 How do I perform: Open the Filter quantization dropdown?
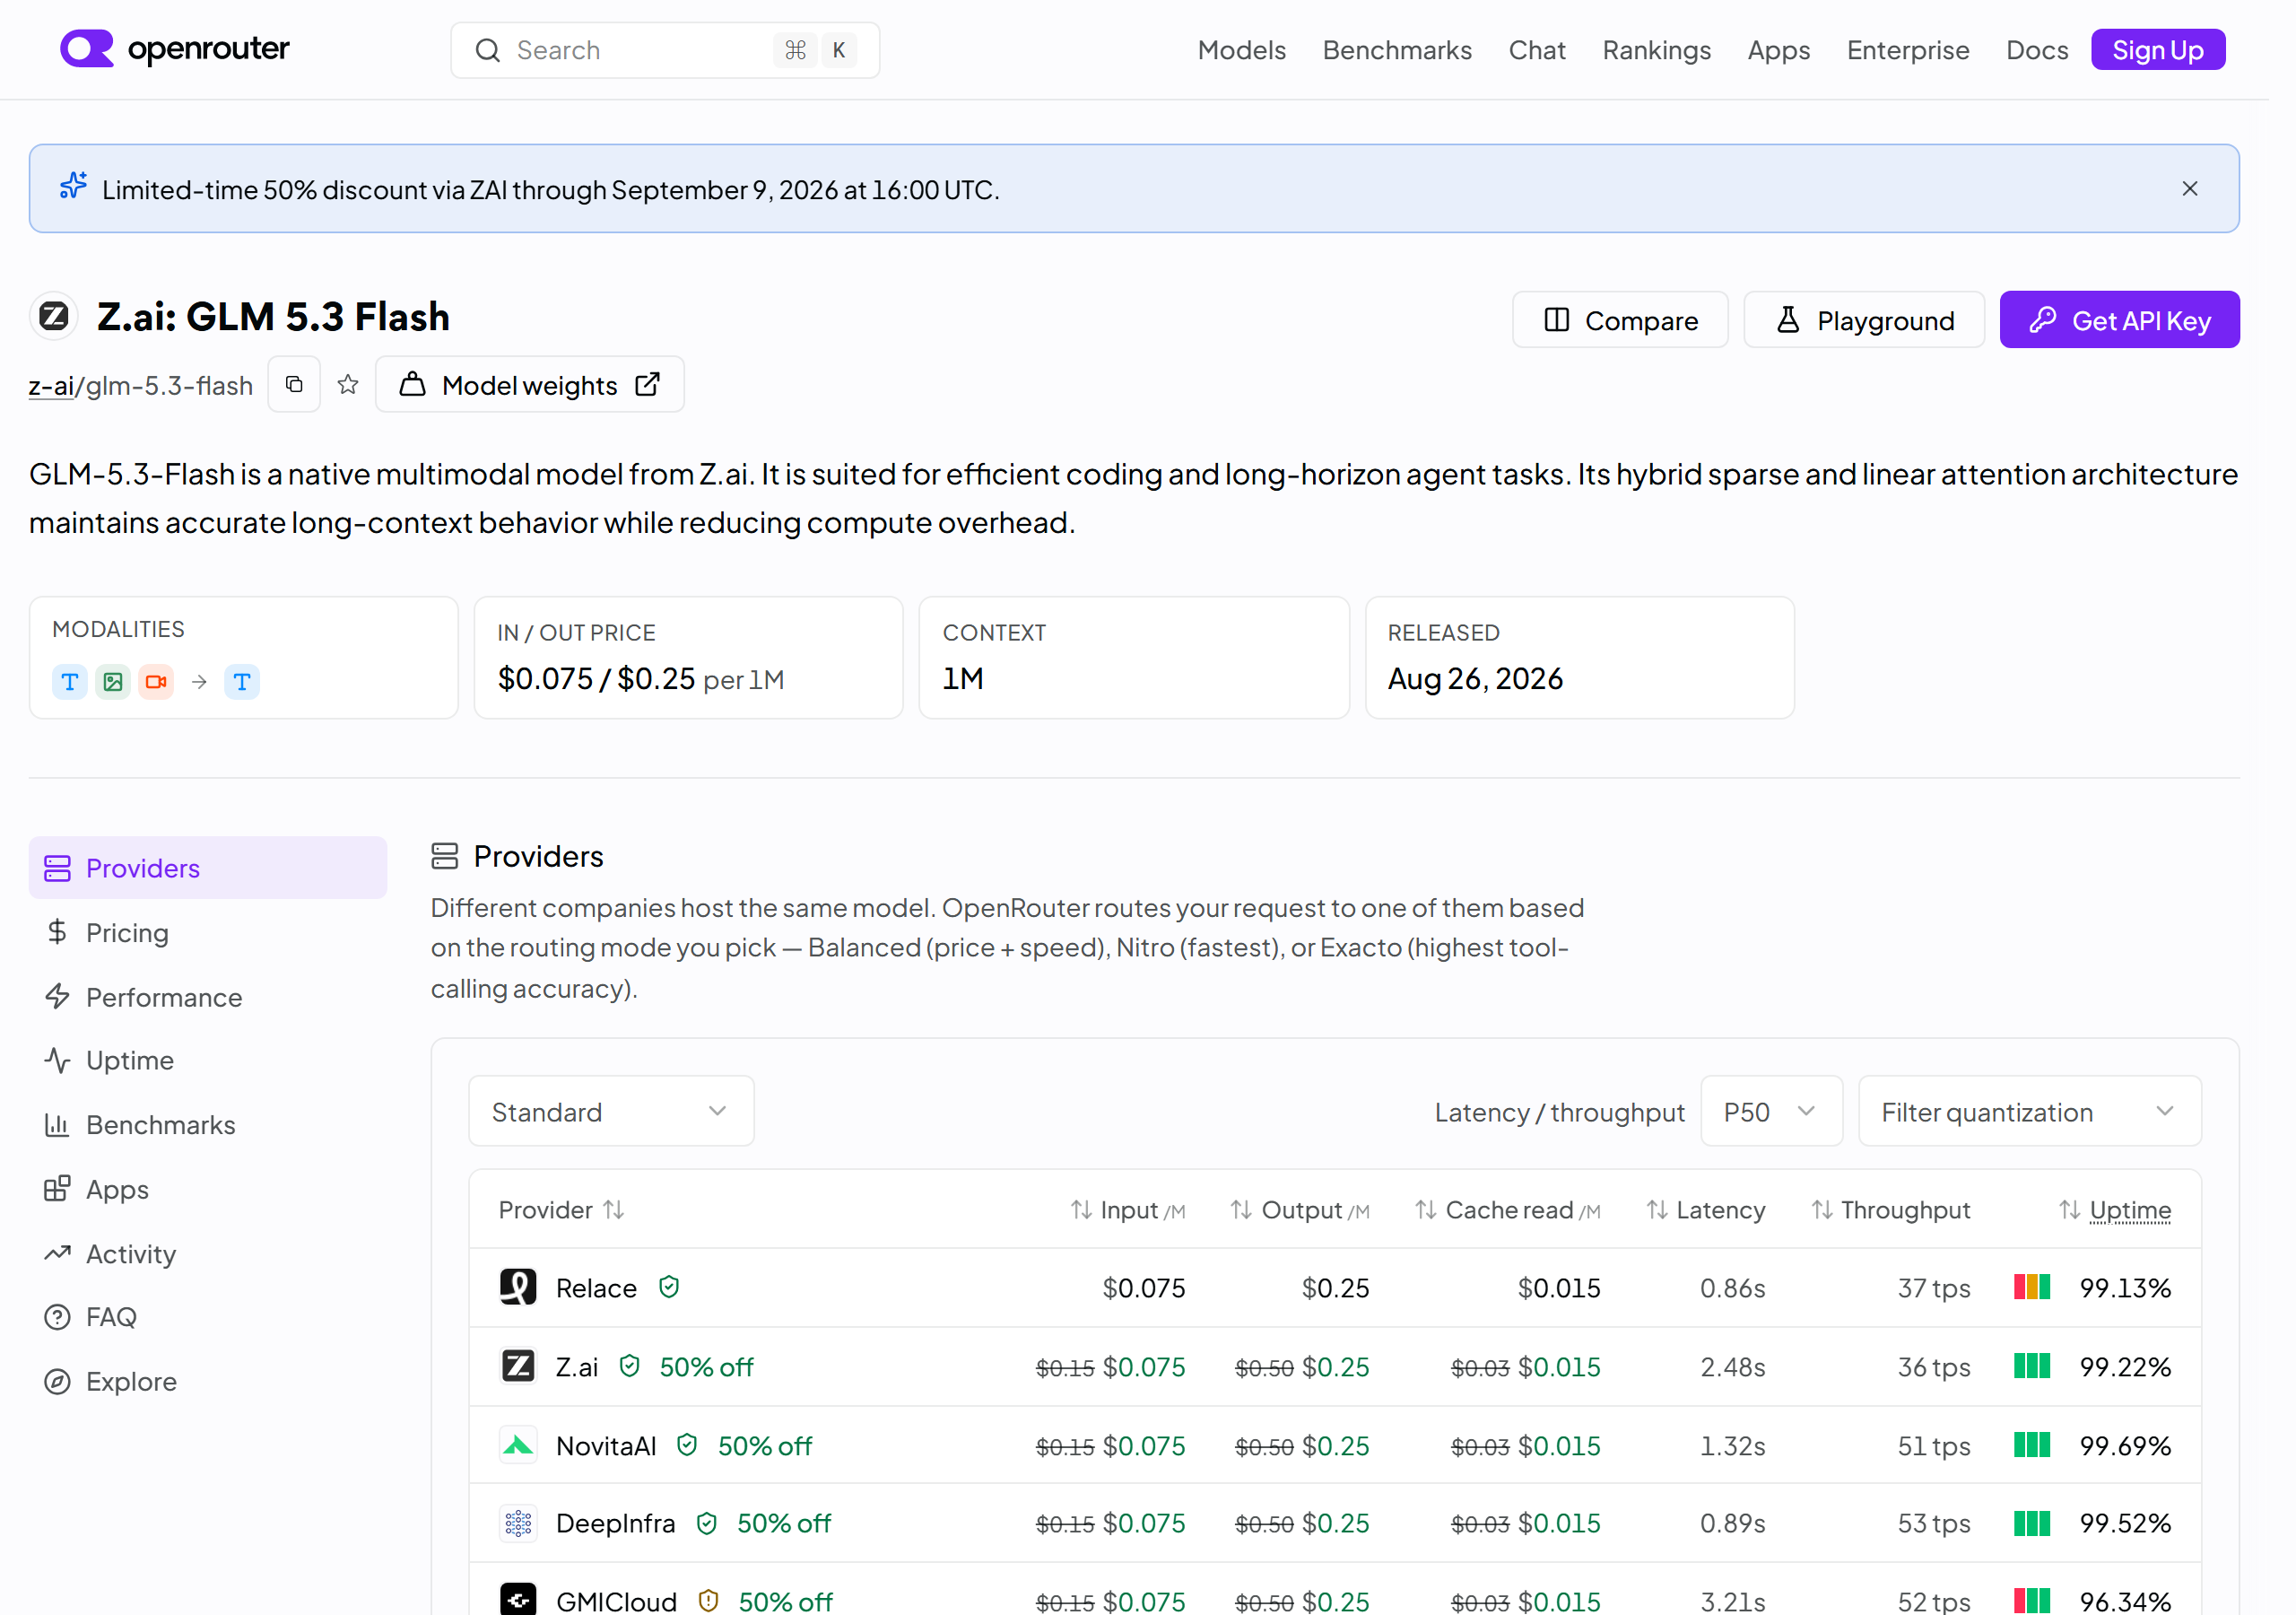[x=2029, y=1112]
